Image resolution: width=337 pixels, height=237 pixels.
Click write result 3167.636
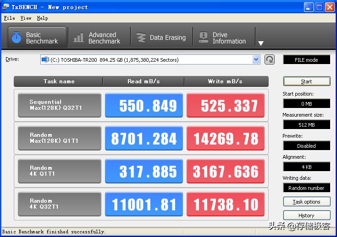pos(226,171)
